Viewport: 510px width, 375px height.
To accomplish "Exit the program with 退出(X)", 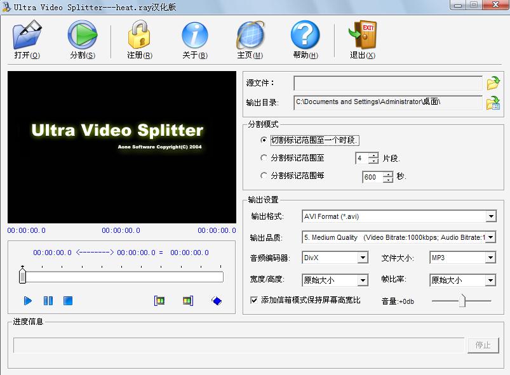I will click(363, 39).
